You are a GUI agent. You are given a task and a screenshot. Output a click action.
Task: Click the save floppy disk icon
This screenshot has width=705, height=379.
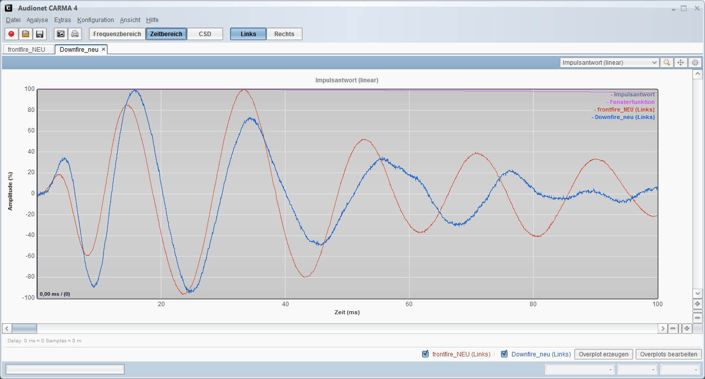pyautogui.click(x=40, y=34)
